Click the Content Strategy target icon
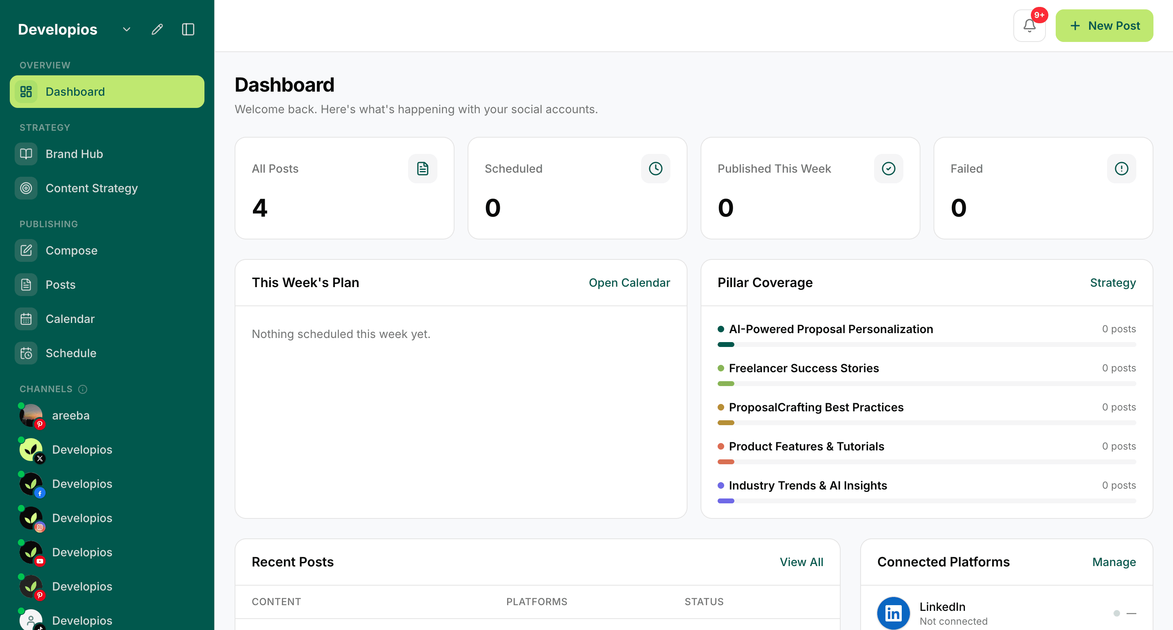This screenshot has height=630, width=1173. [26, 188]
